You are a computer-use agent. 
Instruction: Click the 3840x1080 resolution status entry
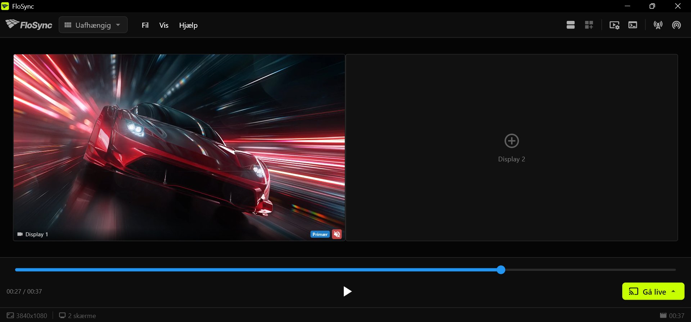[x=27, y=316]
